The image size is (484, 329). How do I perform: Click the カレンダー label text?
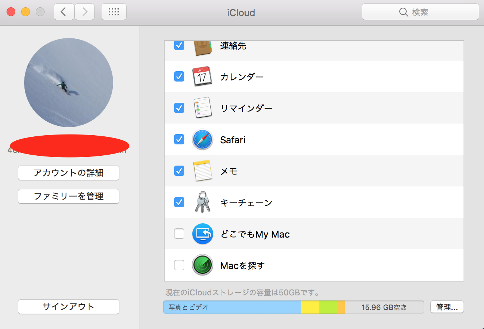[242, 77]
